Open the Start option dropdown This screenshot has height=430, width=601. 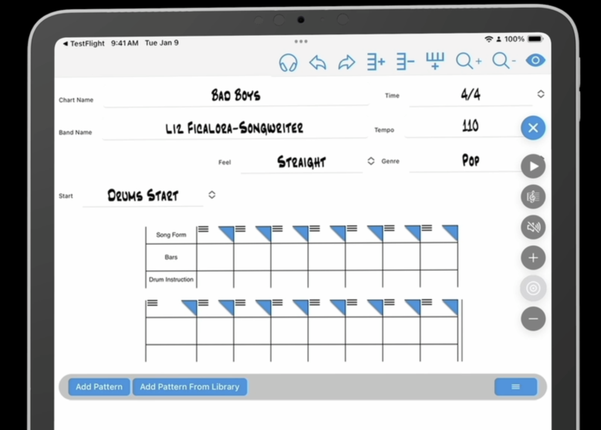tap(212, 195)
